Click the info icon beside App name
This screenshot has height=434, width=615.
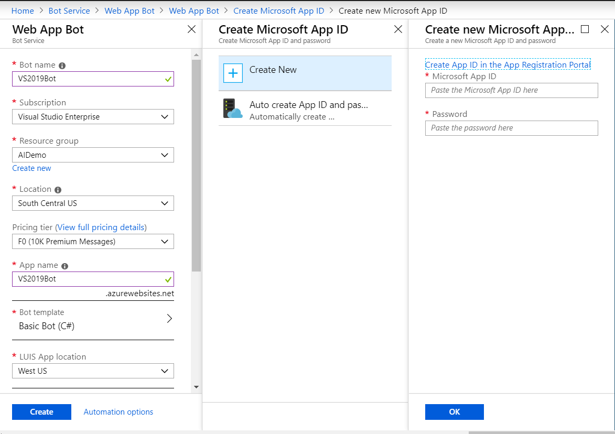(x=64, y=266)
